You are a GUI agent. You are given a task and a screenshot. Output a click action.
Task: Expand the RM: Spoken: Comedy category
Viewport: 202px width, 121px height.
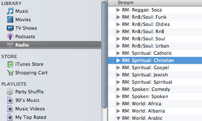118,89
